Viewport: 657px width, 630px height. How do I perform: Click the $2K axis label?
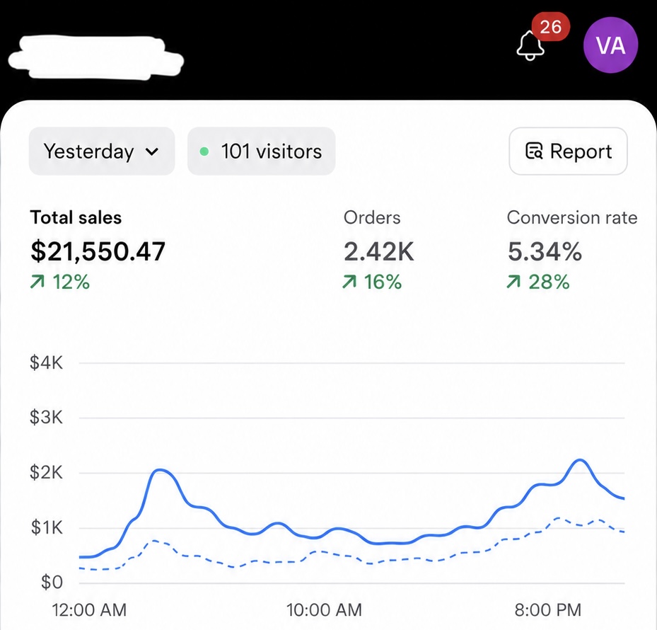(46, 472)
